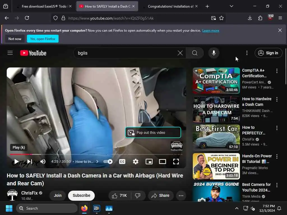The height and width of the screenshot is (215, 287).
Task: Enter full screen video mode
Action: (176, 162)
